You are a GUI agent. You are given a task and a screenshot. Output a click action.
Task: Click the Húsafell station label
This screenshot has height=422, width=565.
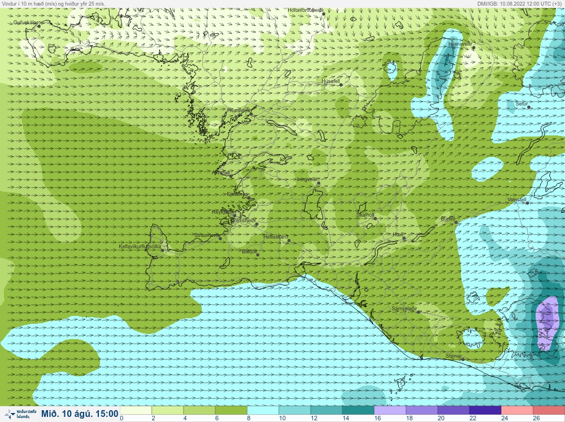[331, 81]
